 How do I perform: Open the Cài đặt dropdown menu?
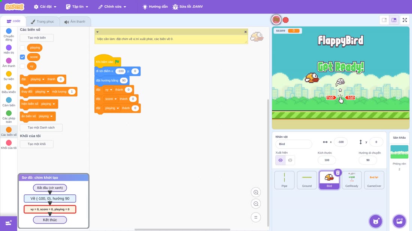click(x=45, y=7)
